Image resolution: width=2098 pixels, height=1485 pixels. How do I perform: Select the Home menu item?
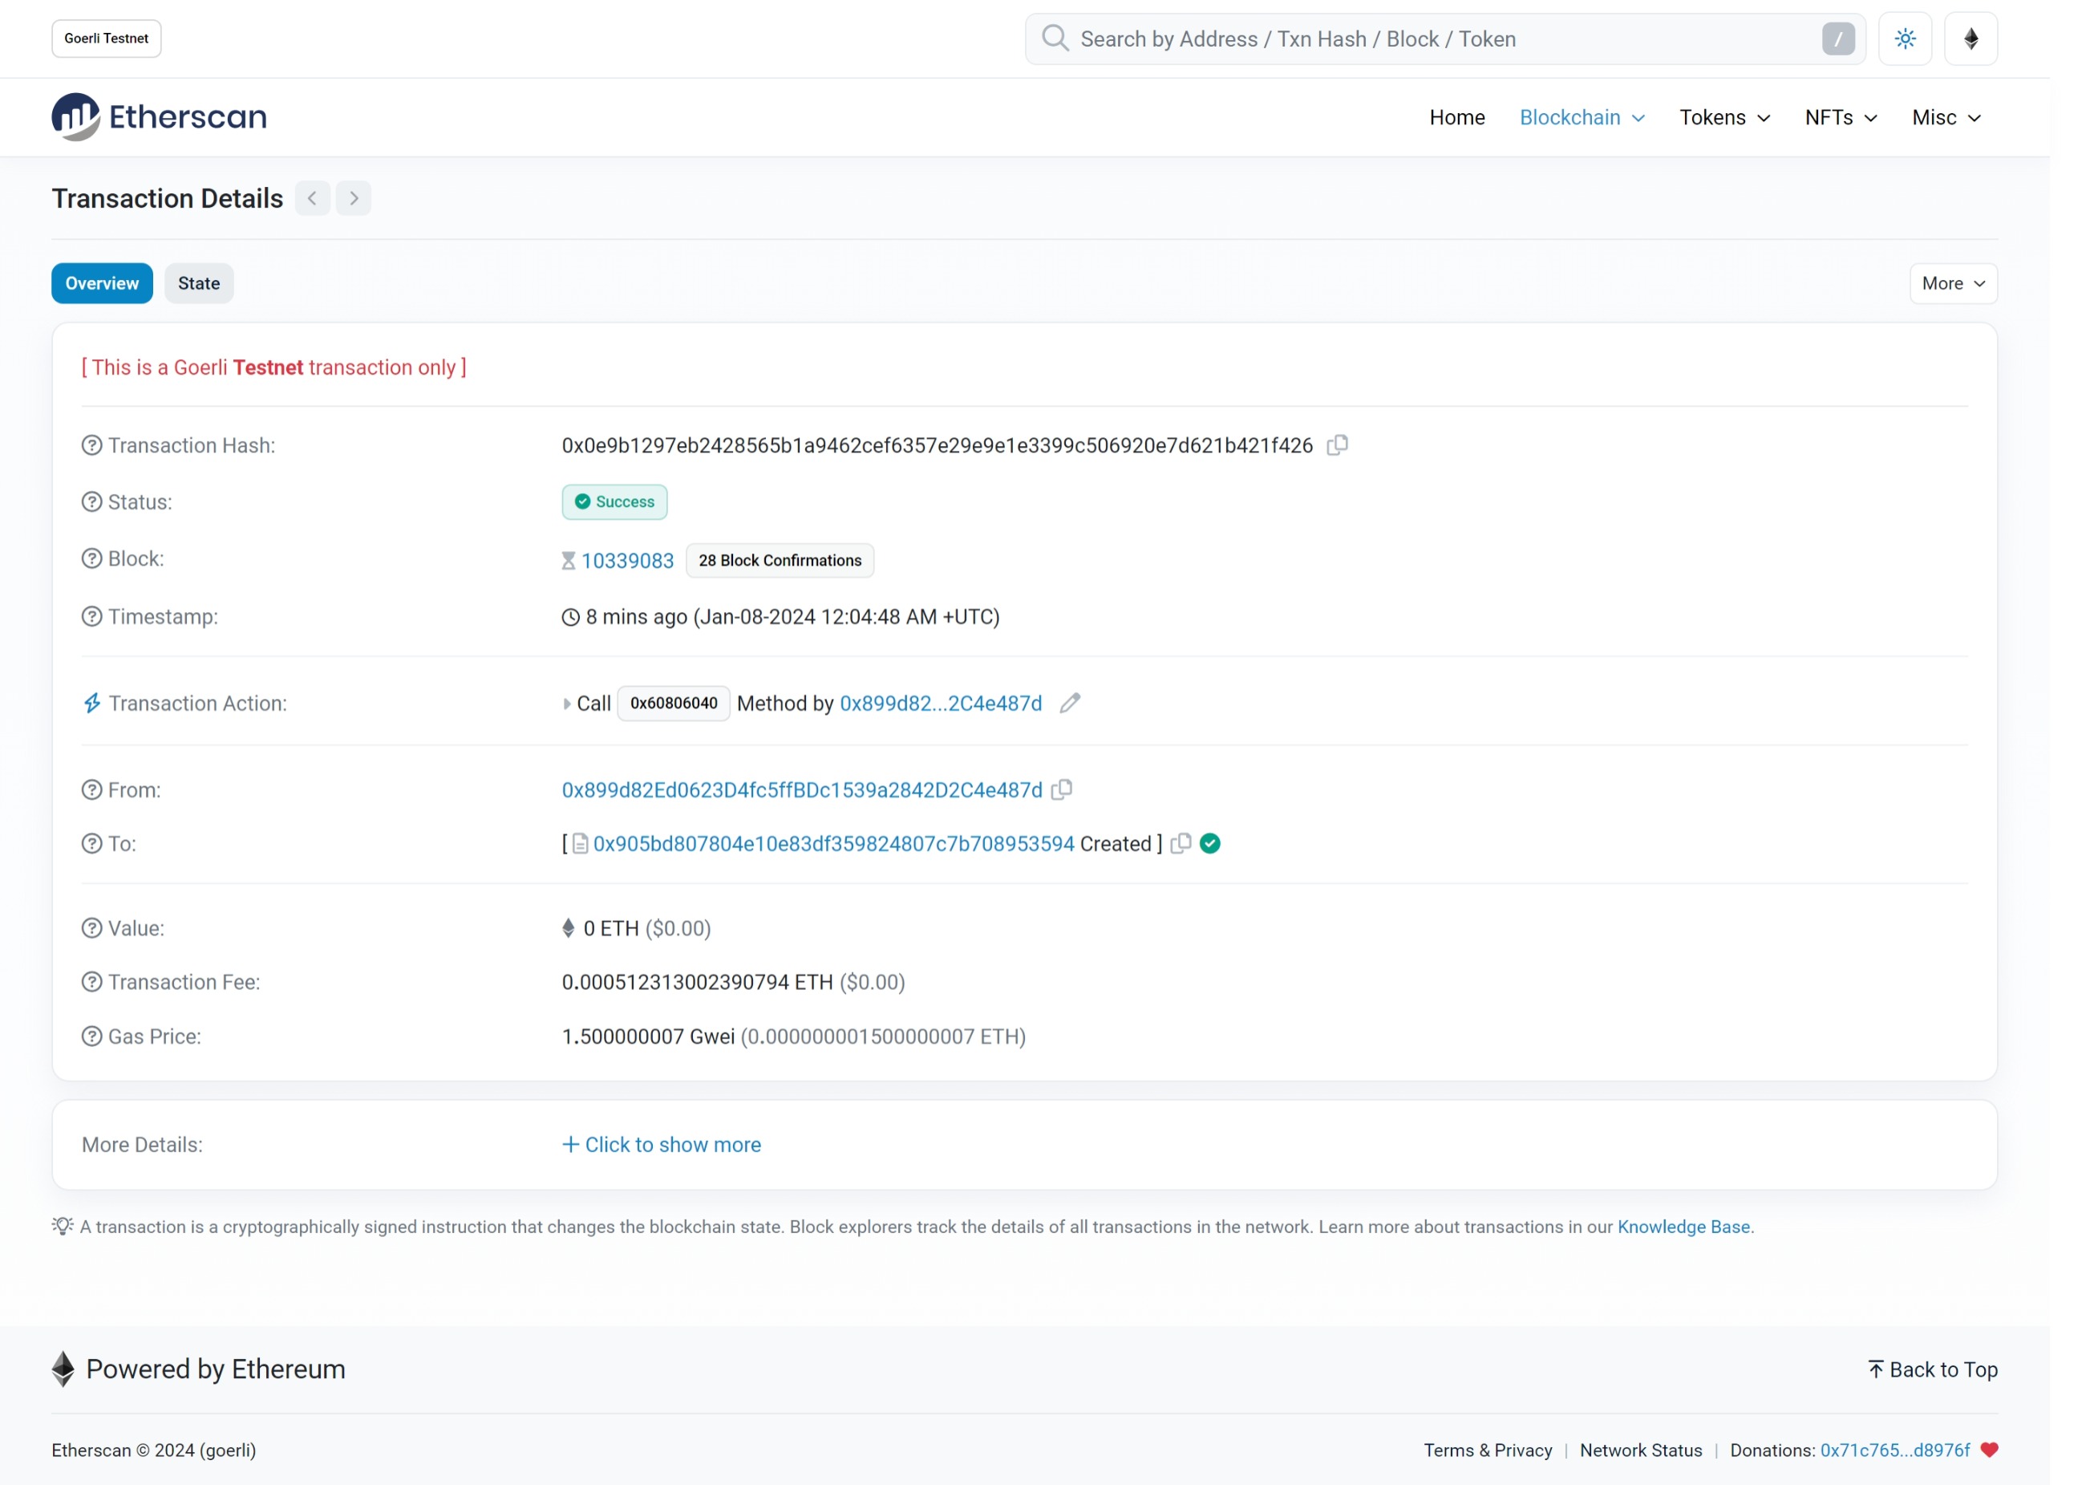1456,118
